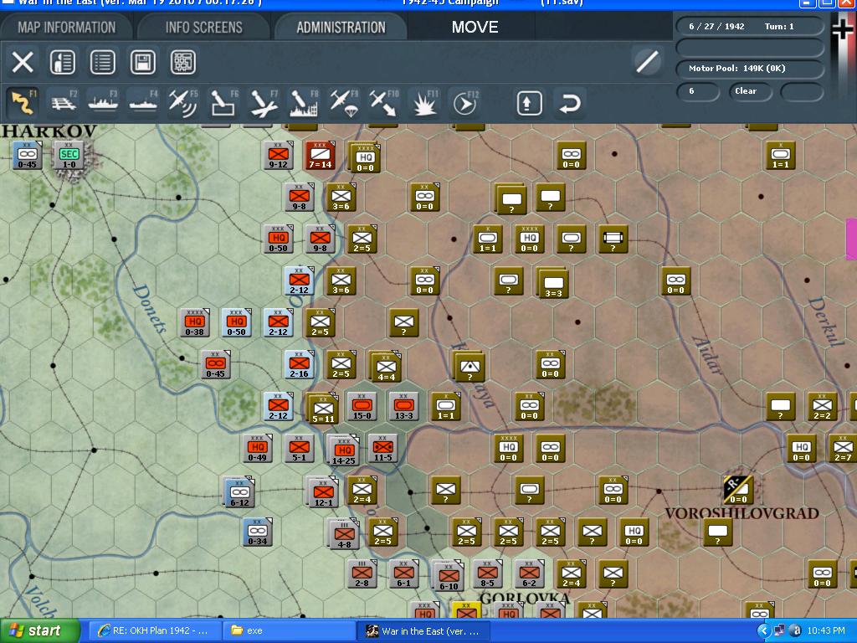857x643 pixels.
Task: Select the 2-8 regiment counter
Action: point(362,574)
